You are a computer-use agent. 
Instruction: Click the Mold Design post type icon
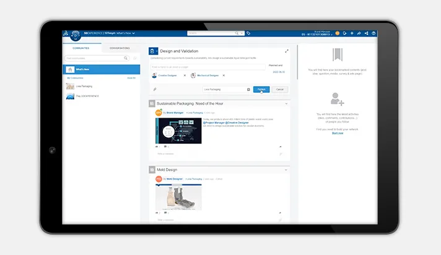(x=152, y=170)
